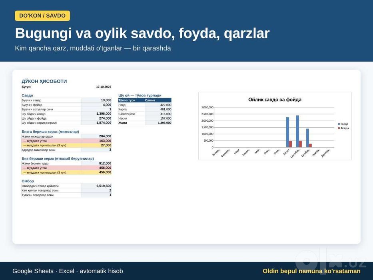This screenshot has height=280, width=373.
Task: Click the 'Қарздор мижозлар сони' row label
Action: pos(38,150)
